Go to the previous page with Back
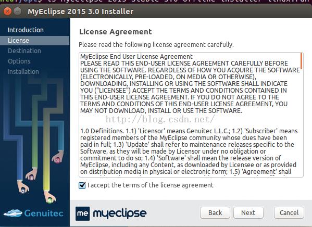 [215, 212]
